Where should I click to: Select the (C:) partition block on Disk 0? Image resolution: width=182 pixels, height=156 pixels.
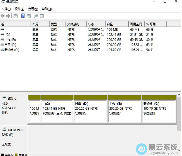[57, 111]
